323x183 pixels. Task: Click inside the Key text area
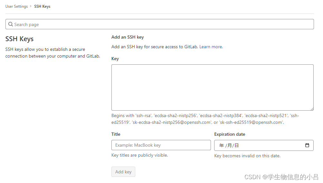coord(212,87)
